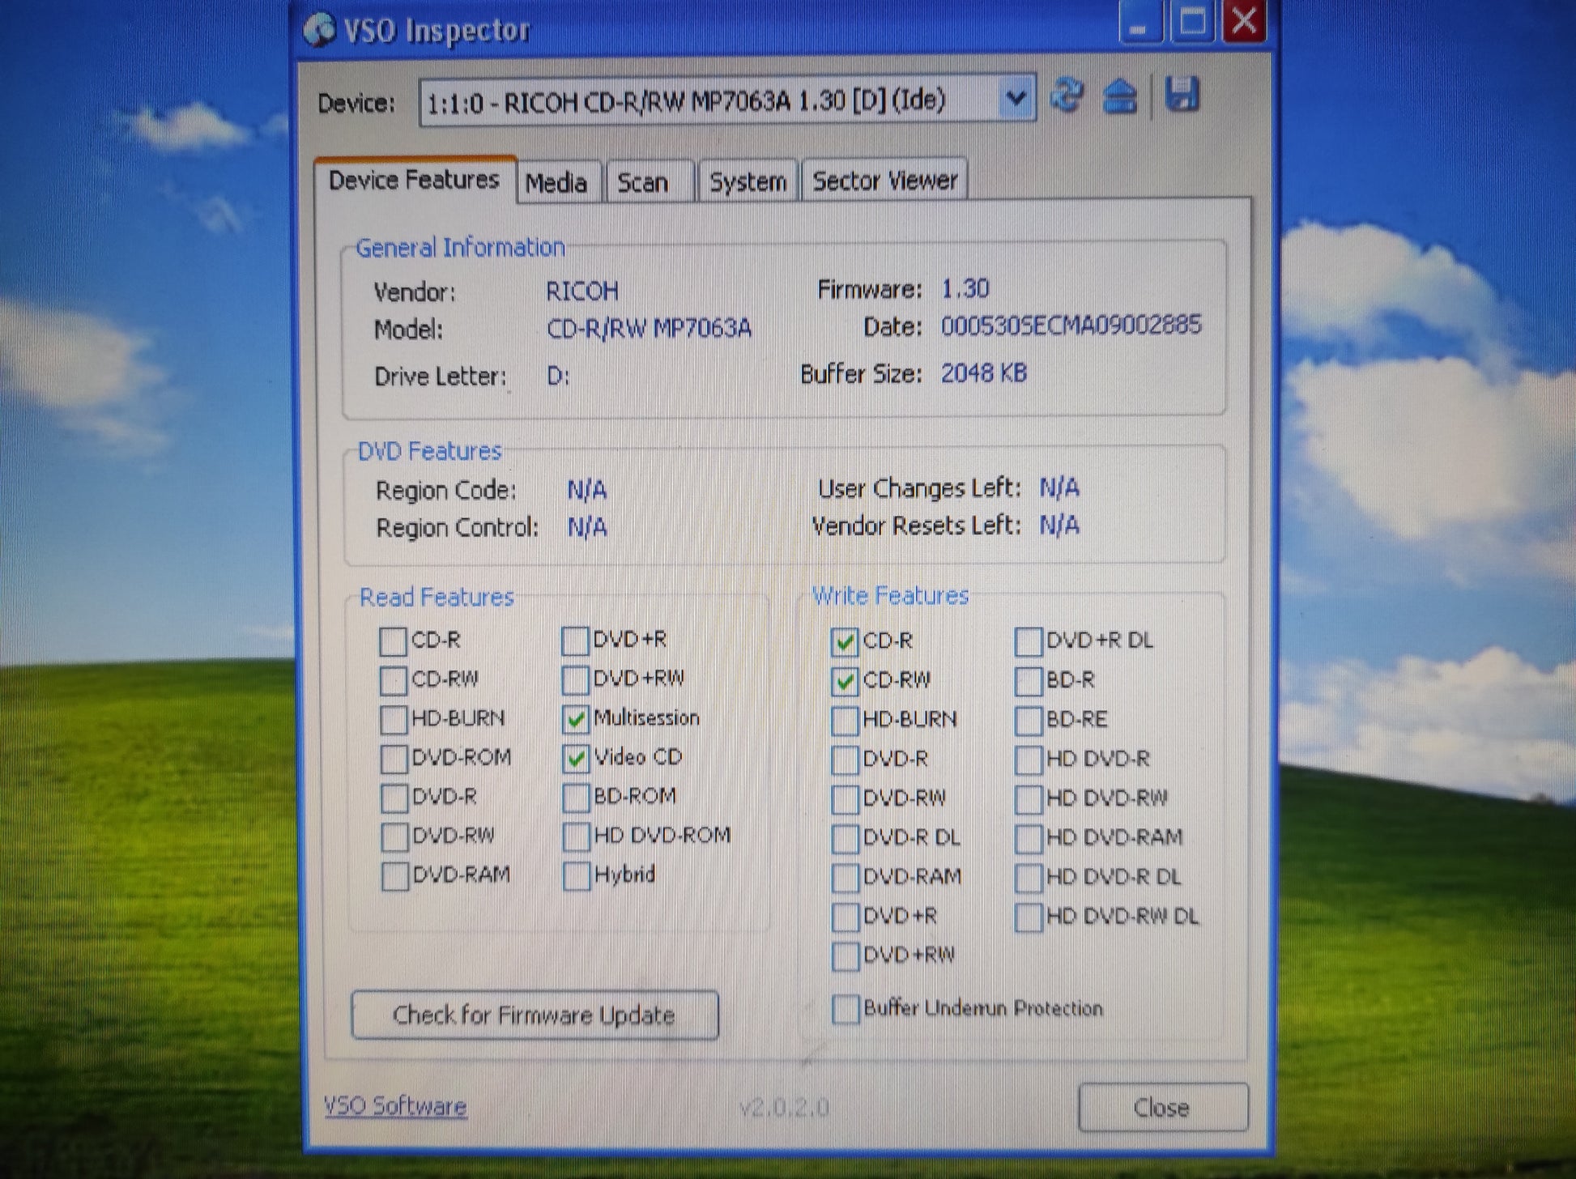The image size is (1576, 1179).
Task: Open the Scan tab
Action: click(x=643, y=183)
